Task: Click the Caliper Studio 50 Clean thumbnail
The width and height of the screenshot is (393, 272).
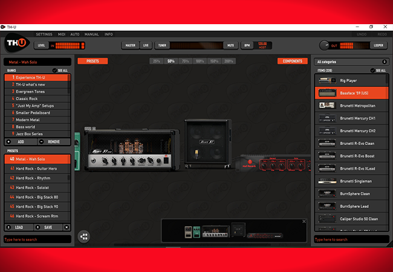Action: [x=327, y=219]
